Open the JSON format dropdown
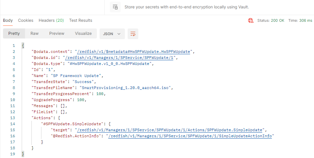 click(112, 34)
